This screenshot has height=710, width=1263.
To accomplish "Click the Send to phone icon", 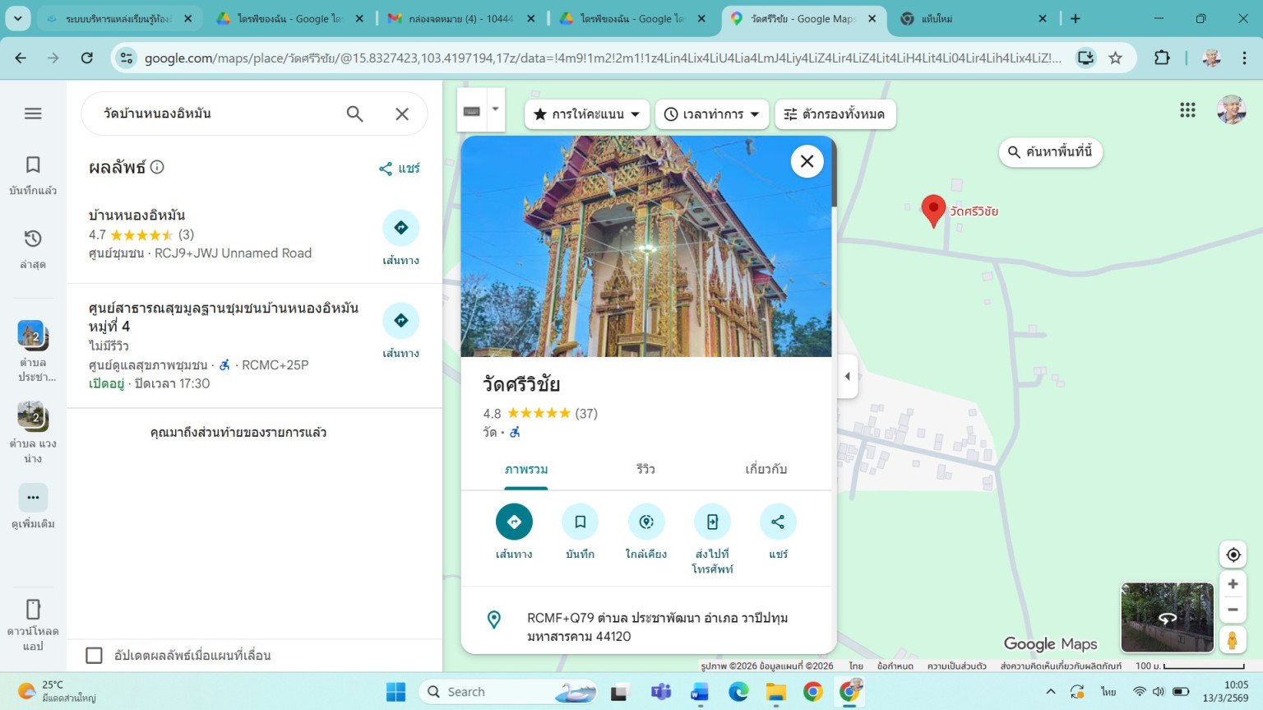I will click(712, 522).
